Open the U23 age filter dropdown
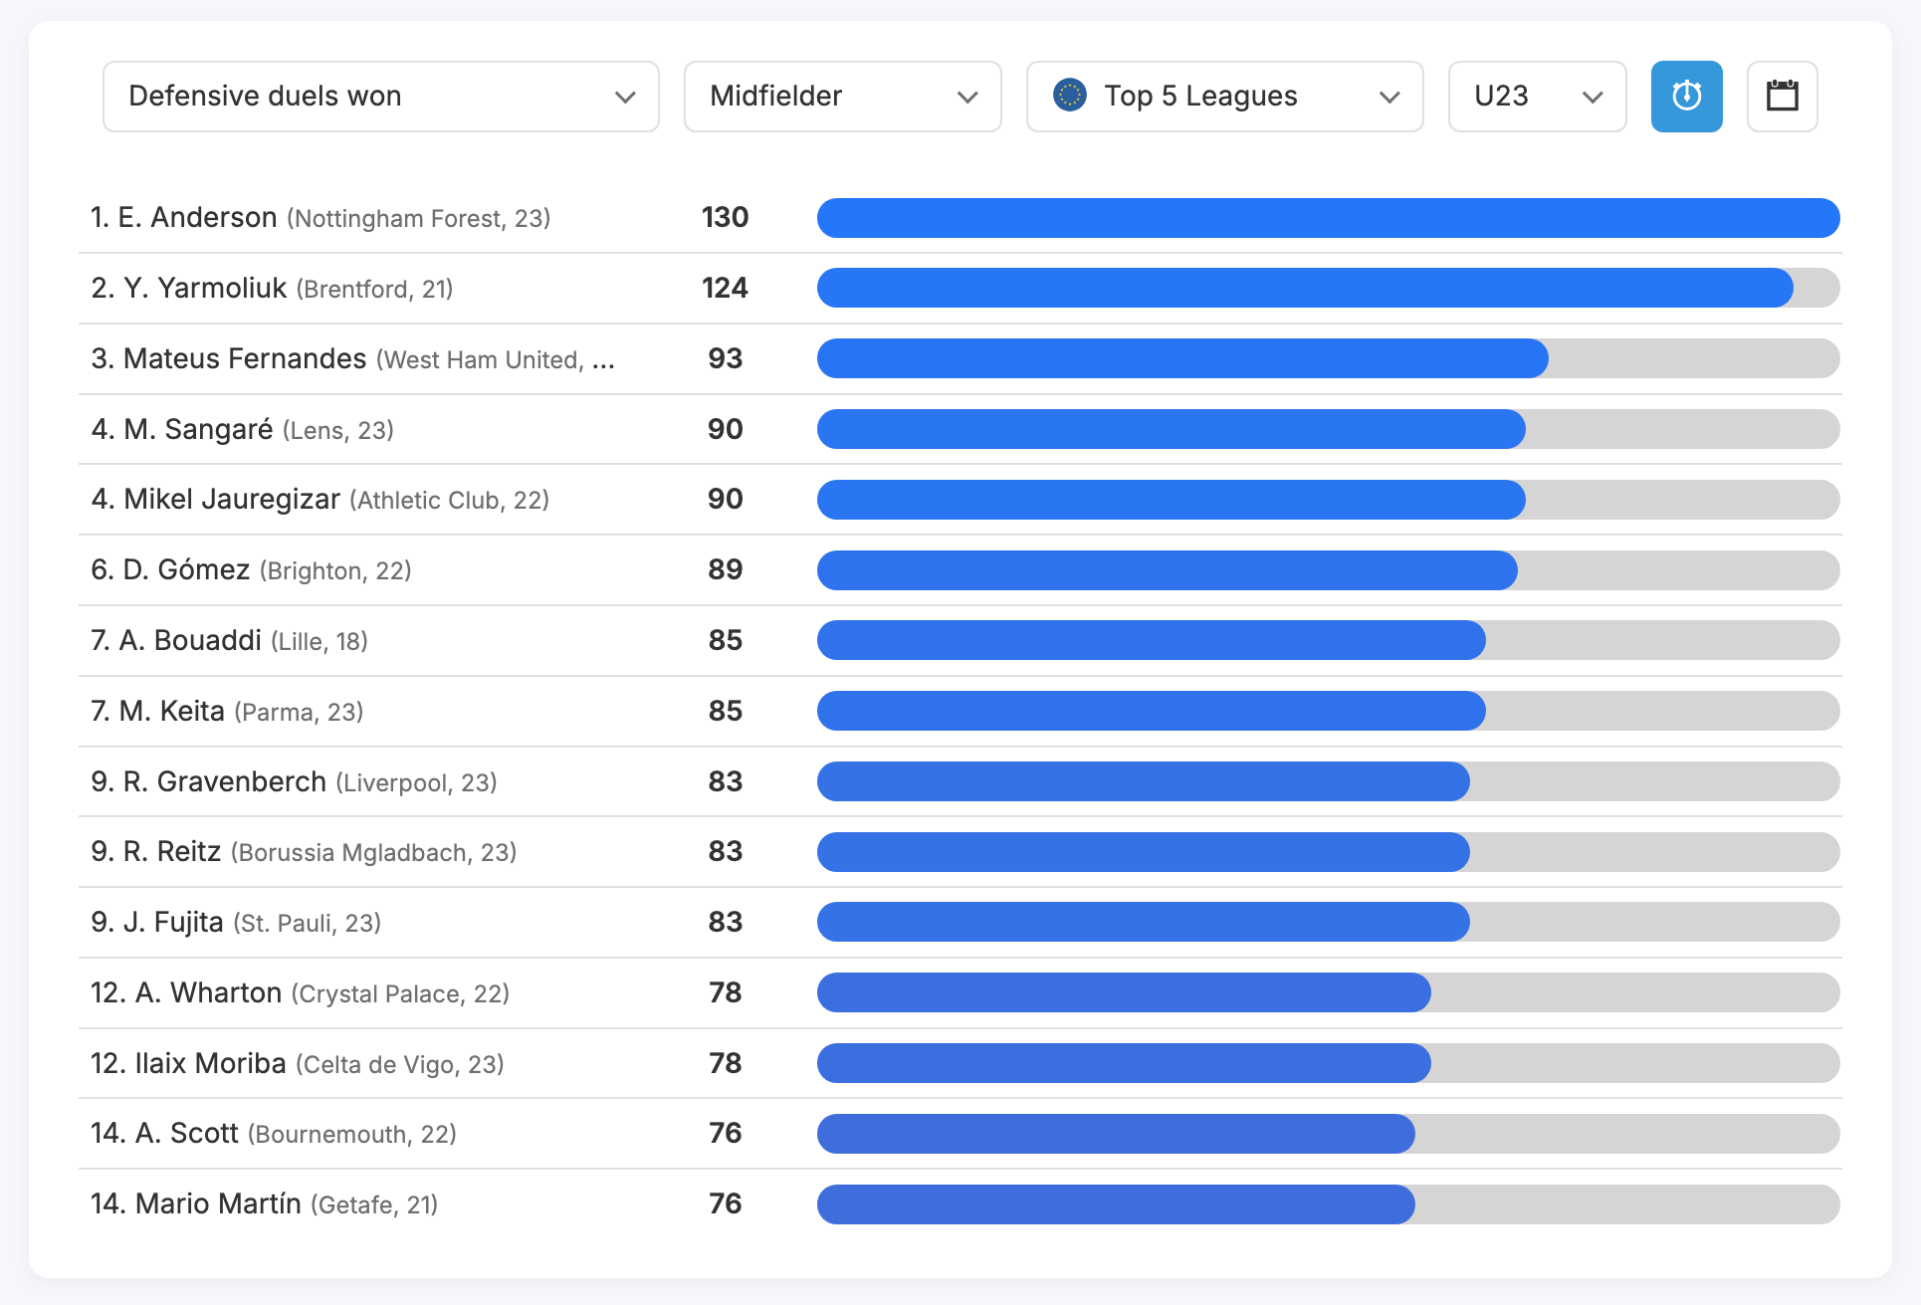Image resolution: width=1921 pixels, height=1305 pixels. [1536, 97]
